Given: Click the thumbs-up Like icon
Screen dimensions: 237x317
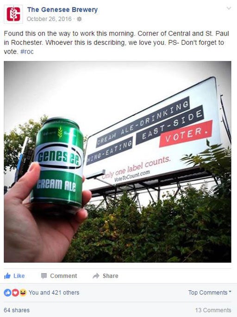Looking at the screenshot, I should [x=7, y=276].
